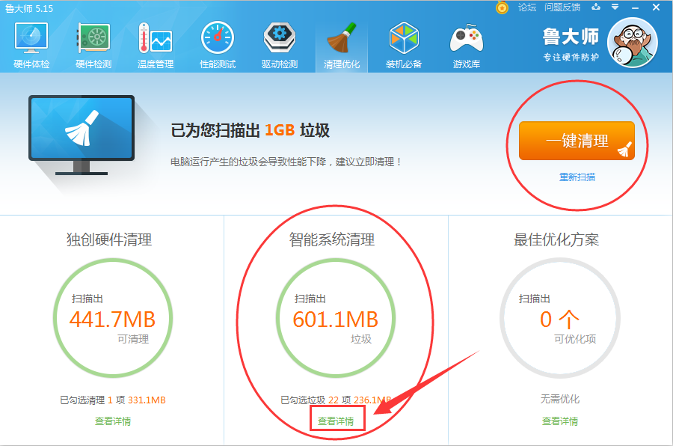Screen dimensions: 673x446
Task: View details for 最佳优化方案
Action: point(559,419)
